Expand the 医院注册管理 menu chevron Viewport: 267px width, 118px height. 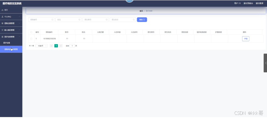pyautogui.click(x=19, y=23)
